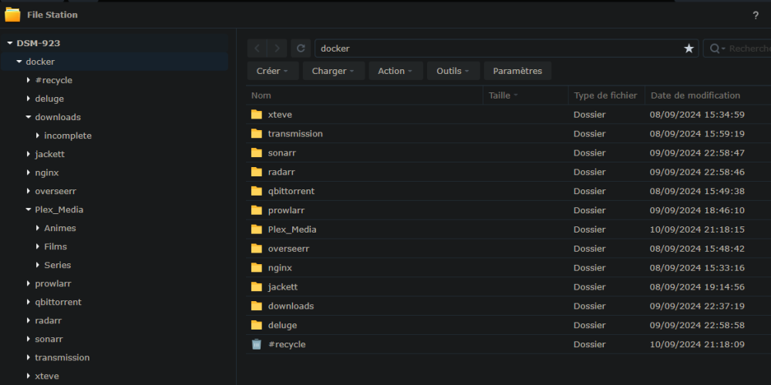The image size is (771, 385).
Task: Open the Charger dropdown menu
Action: click(x=333, y=71)
